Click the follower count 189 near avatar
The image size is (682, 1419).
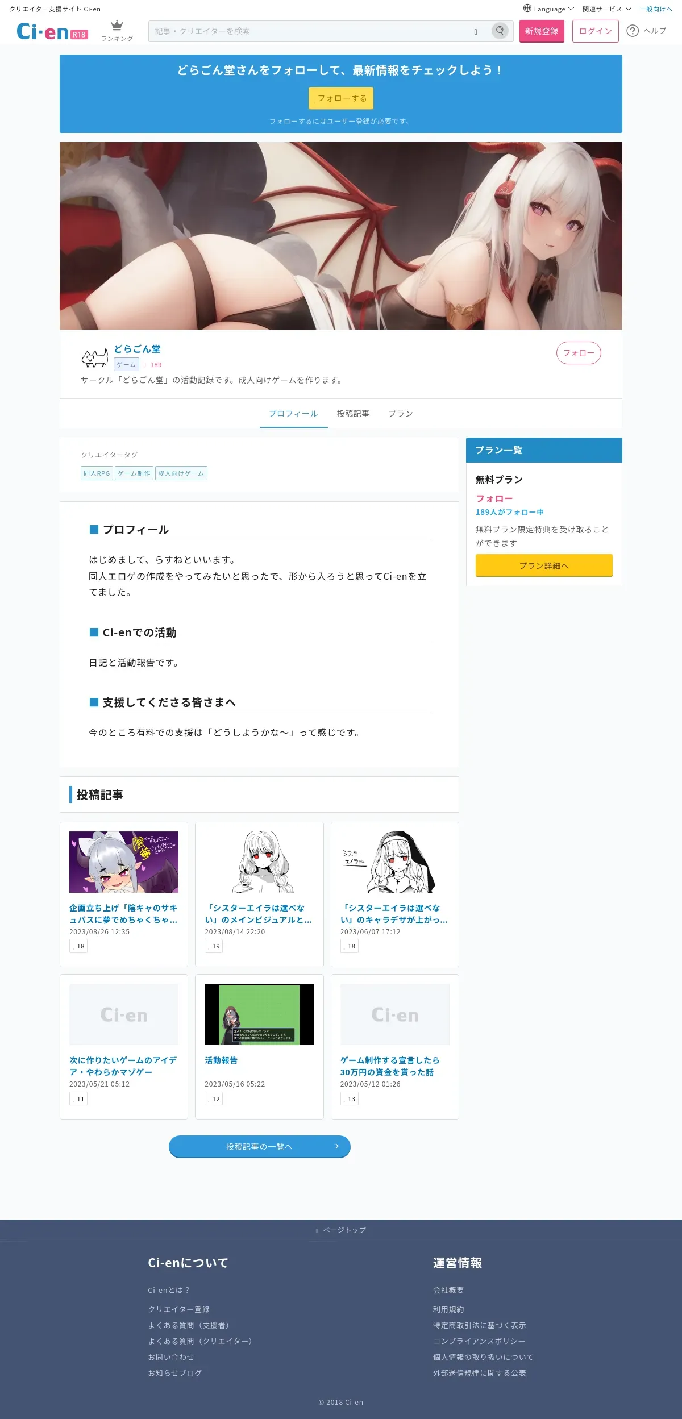pyautogui.click(x=156, y=365)
